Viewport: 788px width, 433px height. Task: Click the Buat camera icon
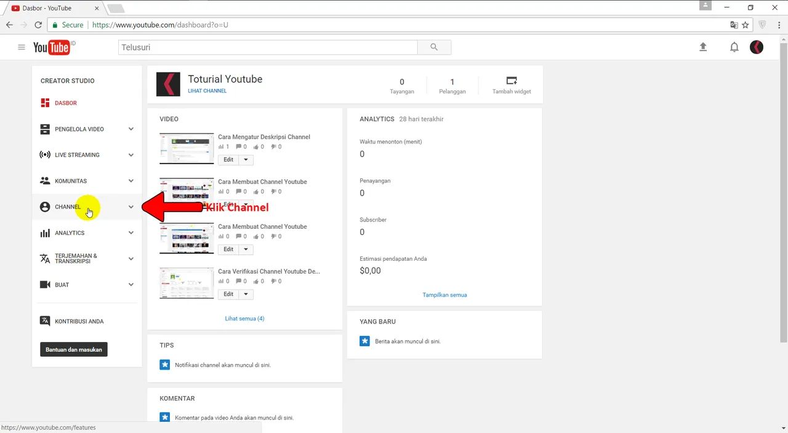coord(45,285)
